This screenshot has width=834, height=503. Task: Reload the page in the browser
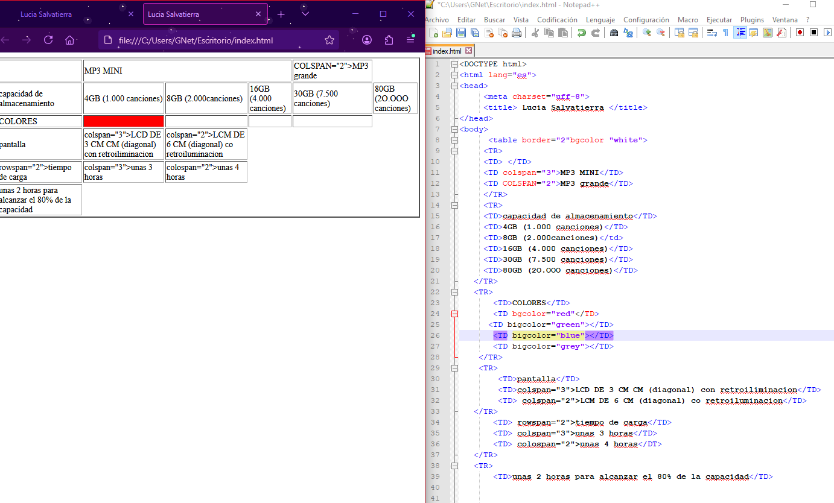(48, 40)
